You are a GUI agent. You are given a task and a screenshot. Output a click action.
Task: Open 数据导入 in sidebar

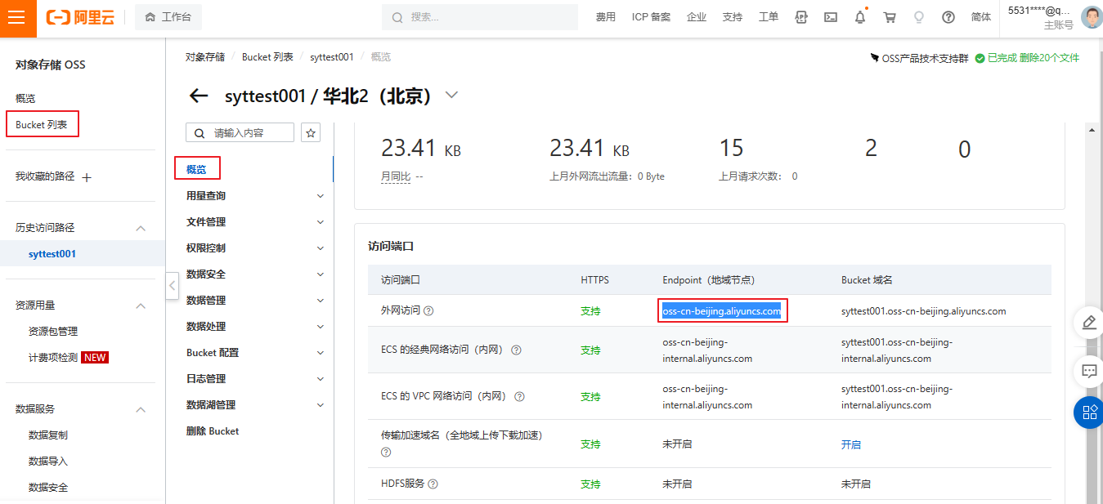click(48, 462)
